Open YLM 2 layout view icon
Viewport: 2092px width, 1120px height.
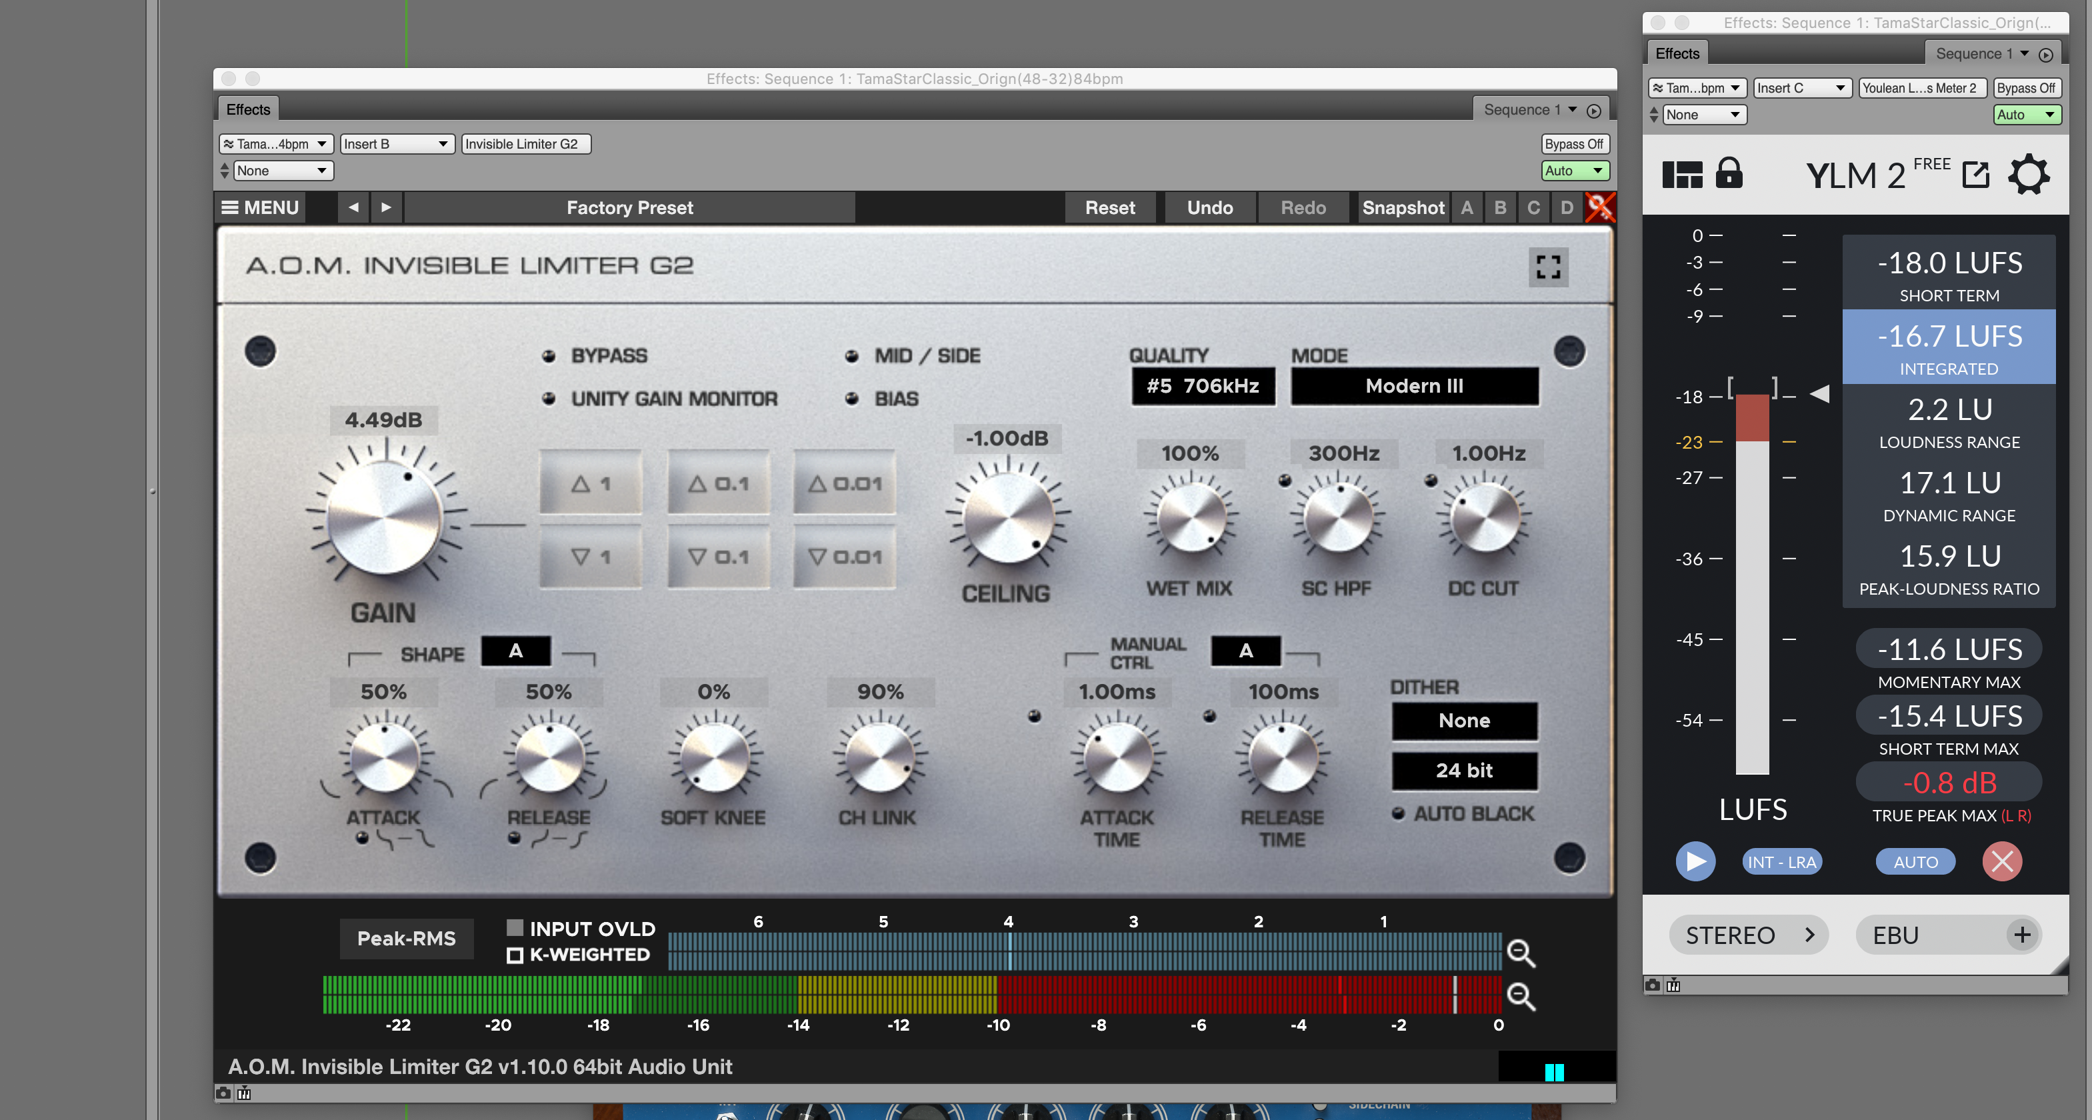coord(1682,175)
